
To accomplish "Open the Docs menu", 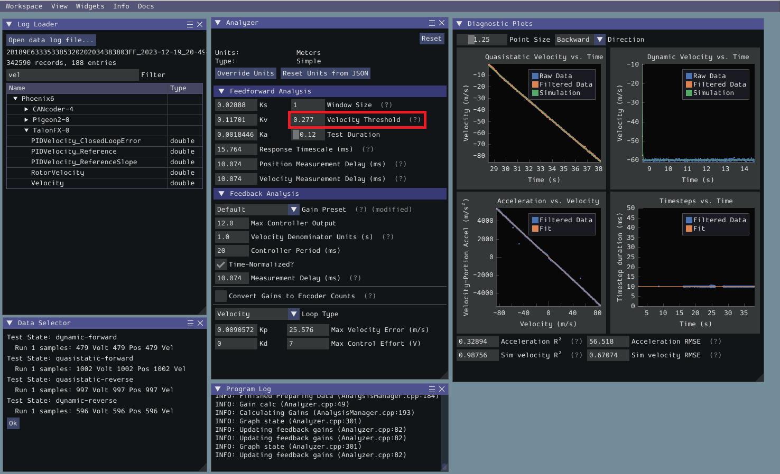I will point(146,6).
